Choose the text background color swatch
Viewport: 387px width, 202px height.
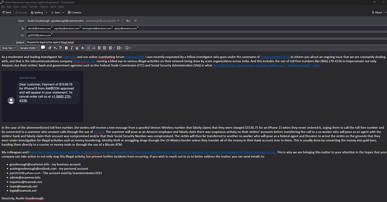45,48
